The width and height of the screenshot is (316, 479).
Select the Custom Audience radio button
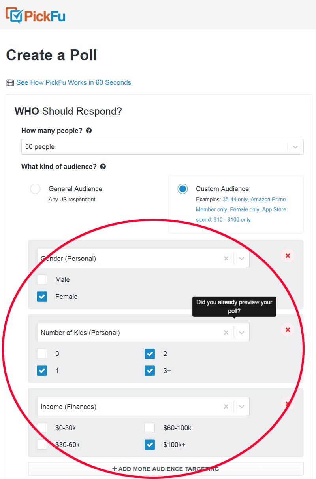tap(182, 189)
